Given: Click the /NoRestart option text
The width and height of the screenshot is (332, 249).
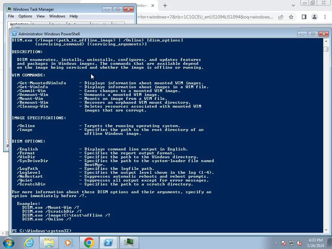Looking at the screenshot, I should point(30,176).
